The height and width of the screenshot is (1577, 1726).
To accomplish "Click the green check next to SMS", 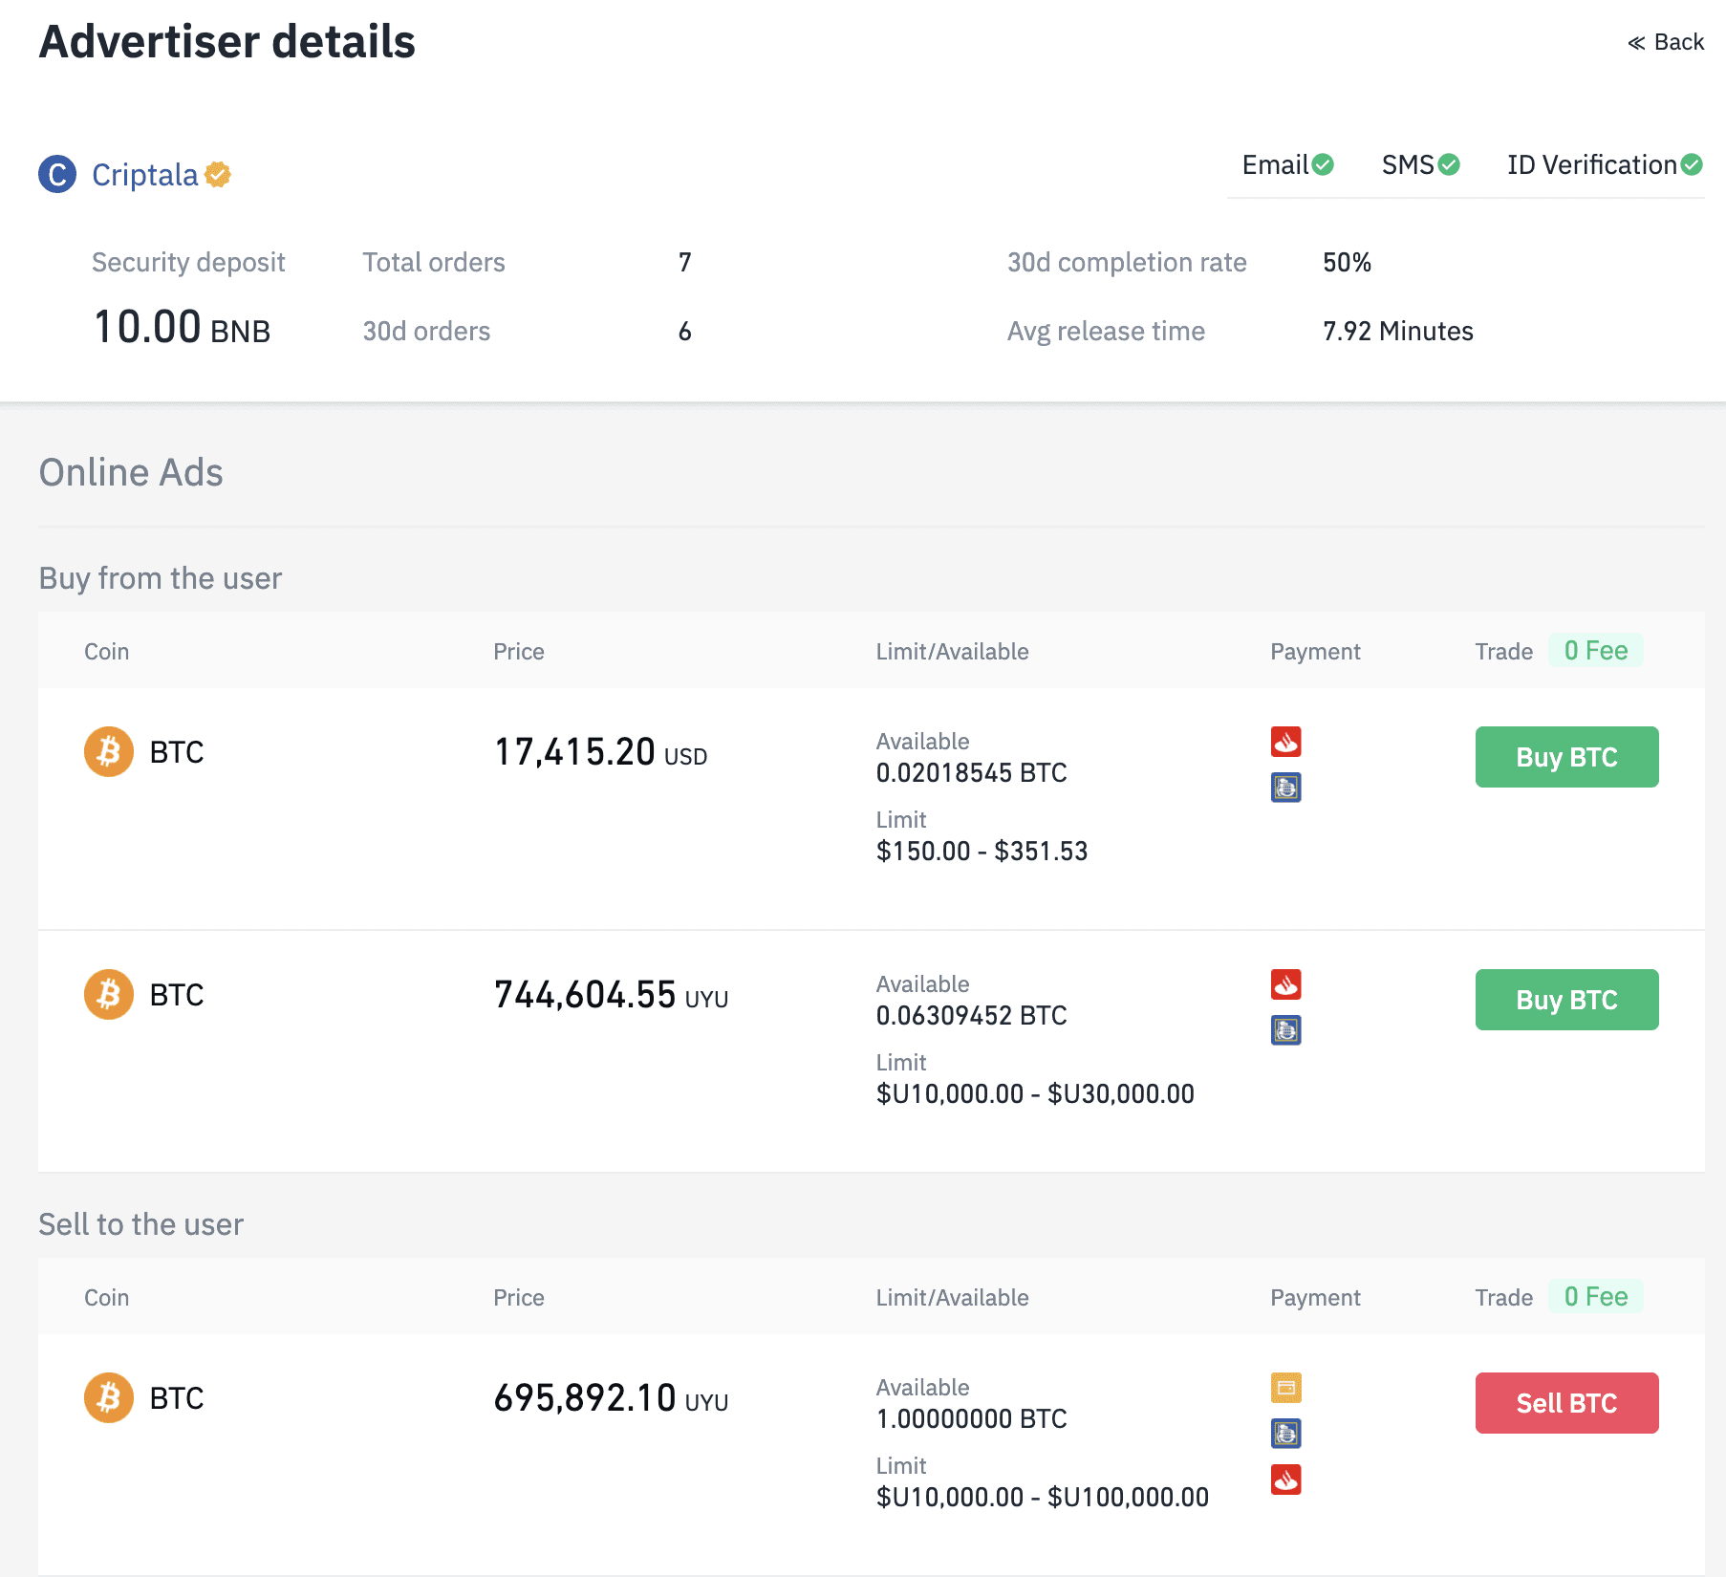I will (1448, 164).
